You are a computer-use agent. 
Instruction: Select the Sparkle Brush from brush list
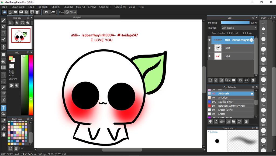click(x=226, y=102)
